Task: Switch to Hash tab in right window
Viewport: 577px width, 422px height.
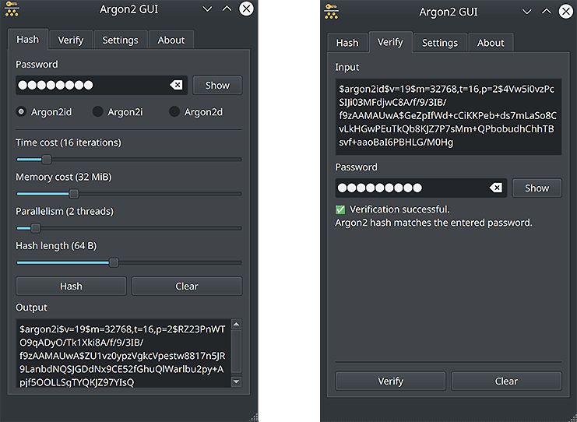Action: point(347,43)
